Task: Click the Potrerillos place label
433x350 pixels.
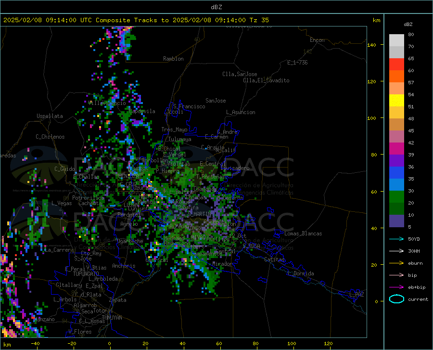Action: click(x=89, y=198)
